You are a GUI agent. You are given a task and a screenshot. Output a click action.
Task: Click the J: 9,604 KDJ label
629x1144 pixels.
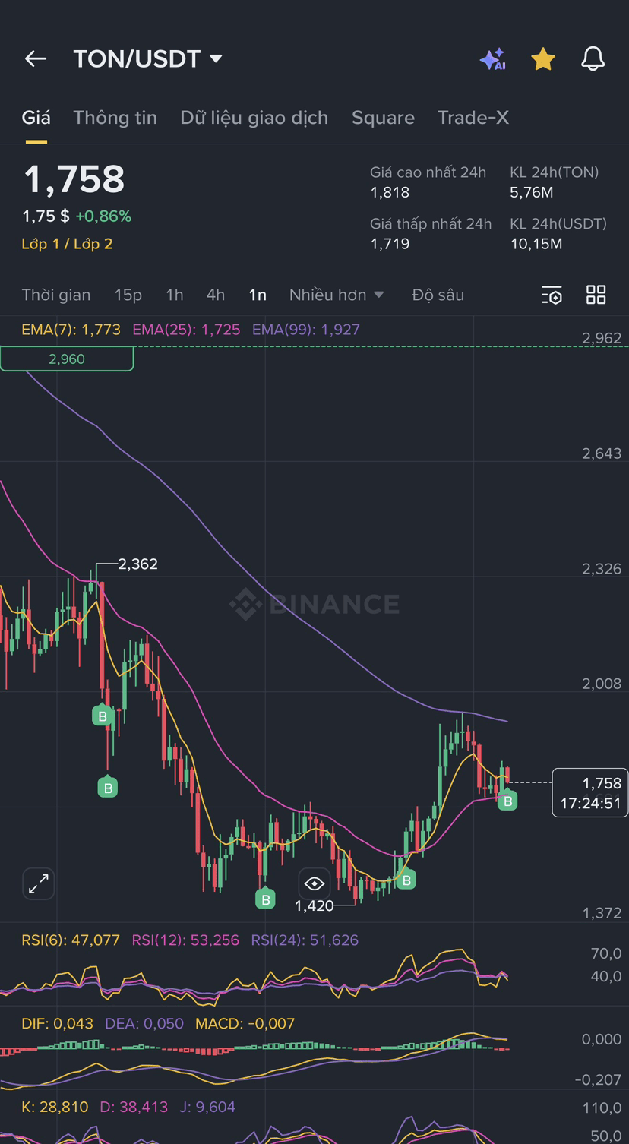[x=207, y=1108]
